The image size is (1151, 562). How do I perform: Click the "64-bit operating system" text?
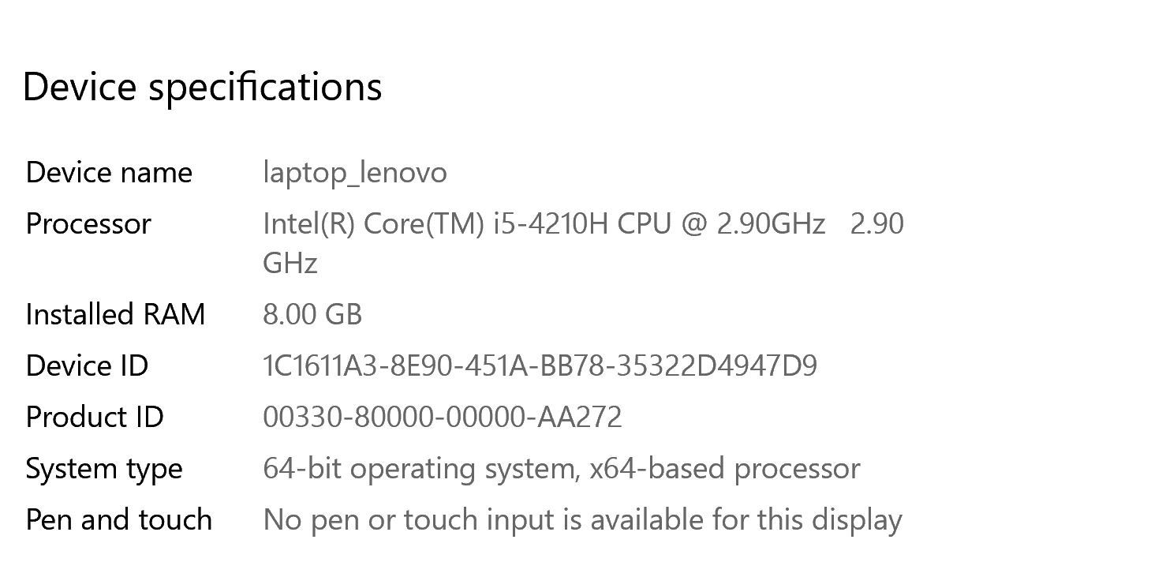pos(418,469)
